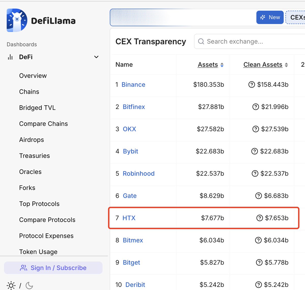Sort by Clean Assets column arrows
The width and height of the screenshot is (305, 290).
286,65
